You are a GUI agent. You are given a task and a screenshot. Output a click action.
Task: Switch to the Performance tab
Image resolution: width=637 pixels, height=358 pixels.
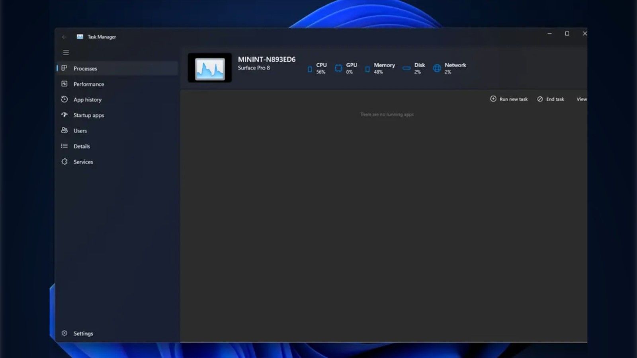click(88, 84)
